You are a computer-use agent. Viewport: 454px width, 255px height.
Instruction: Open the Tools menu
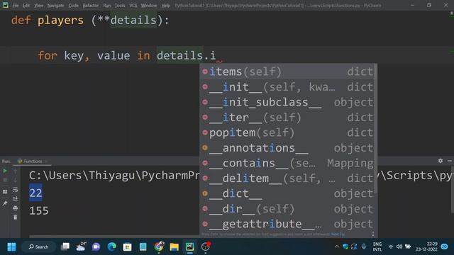click(120, 6)
